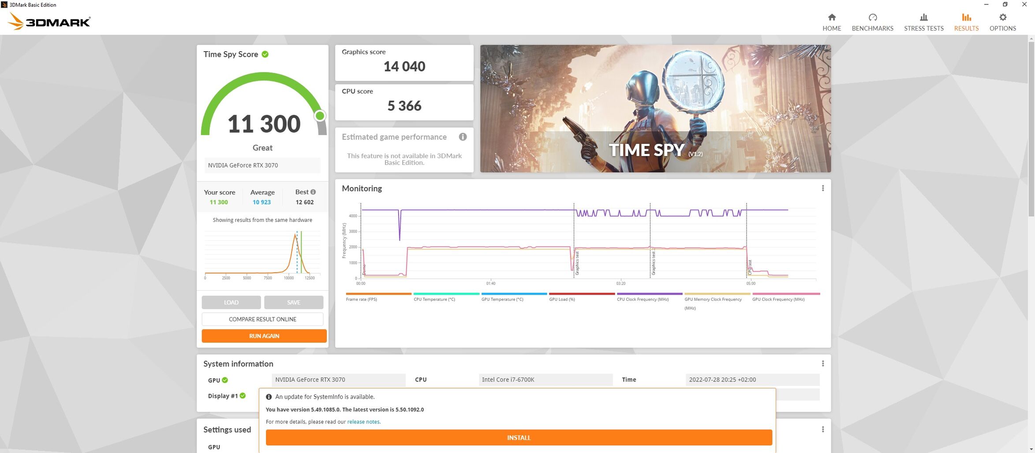1035x453 pixels.
Task: Click the LOAD button
Action: coord(231,302)
